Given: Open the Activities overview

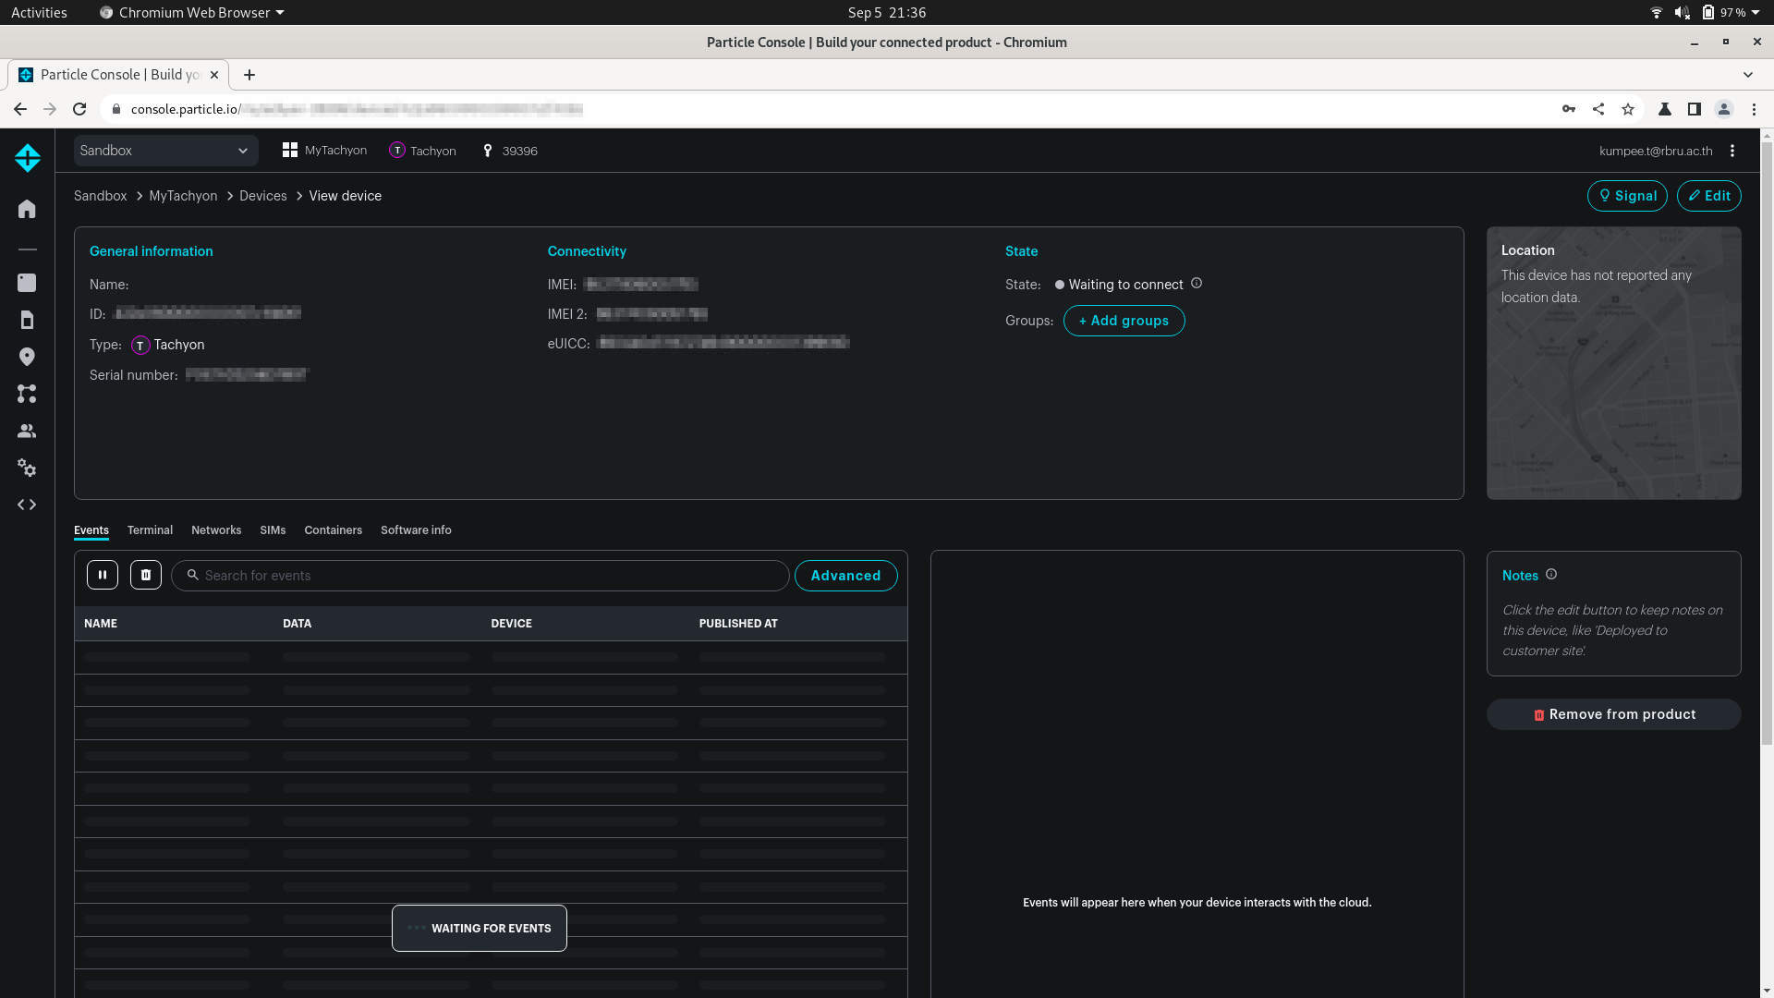Looking at the screenshot, I should click(x=39, y=12).
